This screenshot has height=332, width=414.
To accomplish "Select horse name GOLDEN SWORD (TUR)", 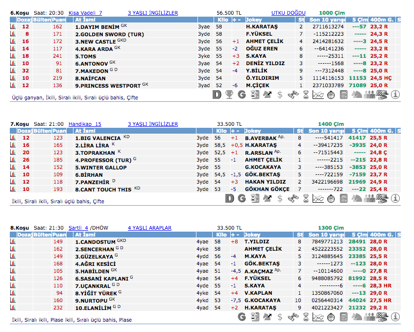I will click(x=105, y=34).
